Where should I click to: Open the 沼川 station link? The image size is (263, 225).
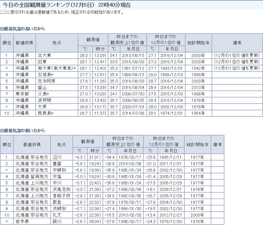[57, 157]
